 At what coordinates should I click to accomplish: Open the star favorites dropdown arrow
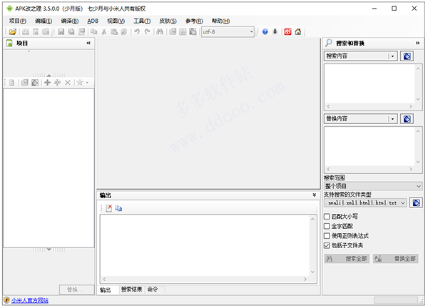[87, 83]
